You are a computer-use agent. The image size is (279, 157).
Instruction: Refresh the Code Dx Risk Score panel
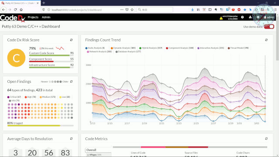[x=71, y=40]
